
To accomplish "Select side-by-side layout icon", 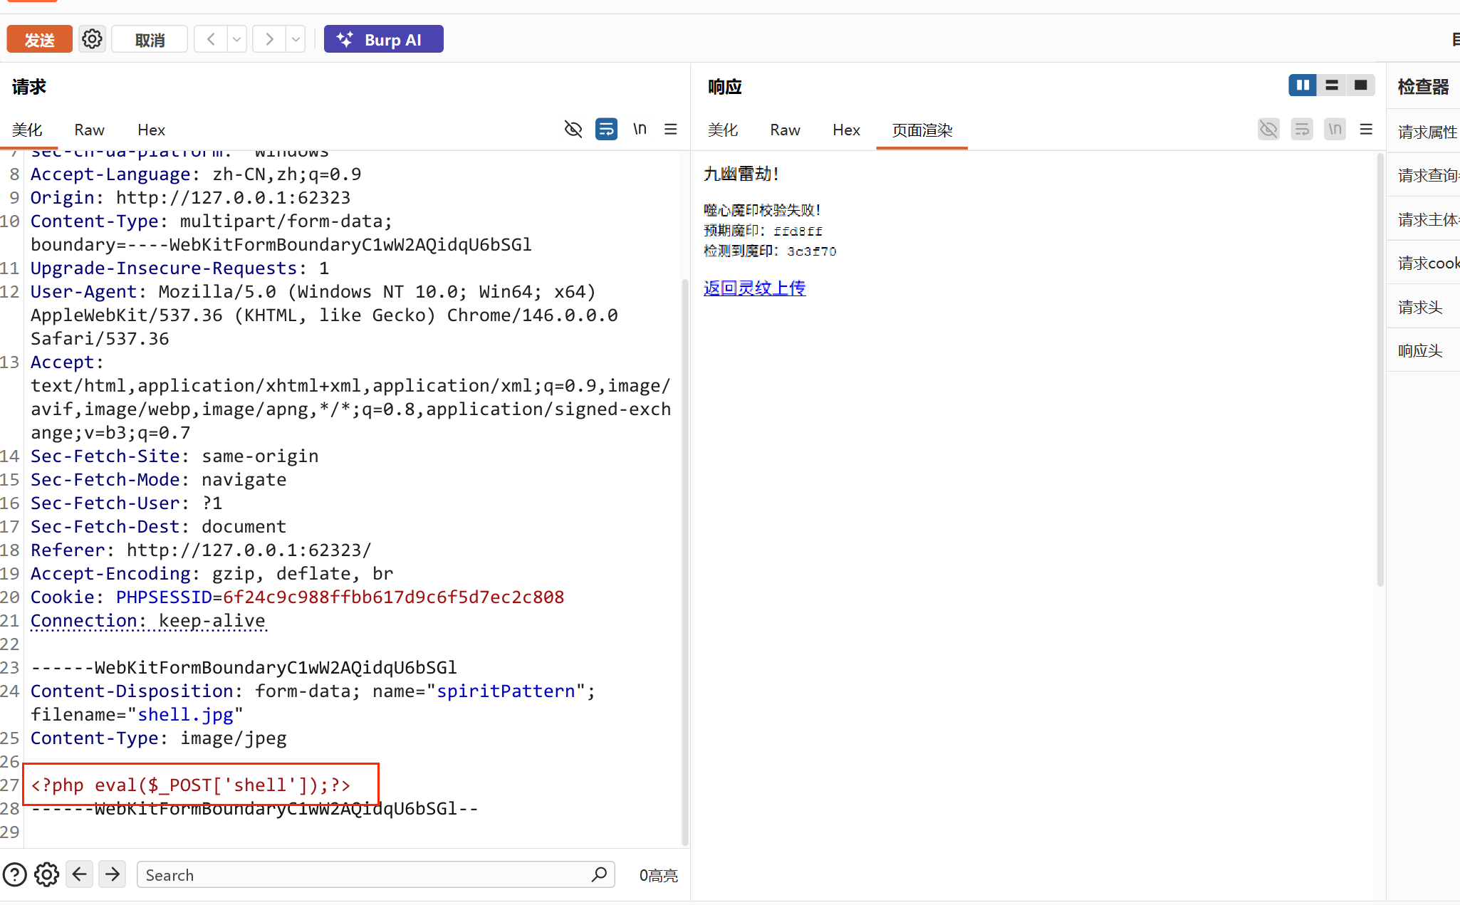I will tap(1303, 85).
